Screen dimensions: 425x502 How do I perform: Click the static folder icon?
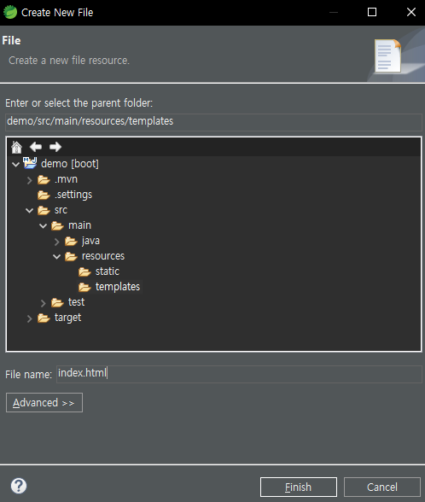[84, 271]
